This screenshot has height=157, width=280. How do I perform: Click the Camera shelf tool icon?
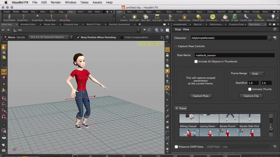[124, 17]
